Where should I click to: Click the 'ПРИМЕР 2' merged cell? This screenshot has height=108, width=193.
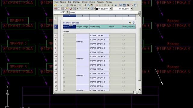[83, 76]
